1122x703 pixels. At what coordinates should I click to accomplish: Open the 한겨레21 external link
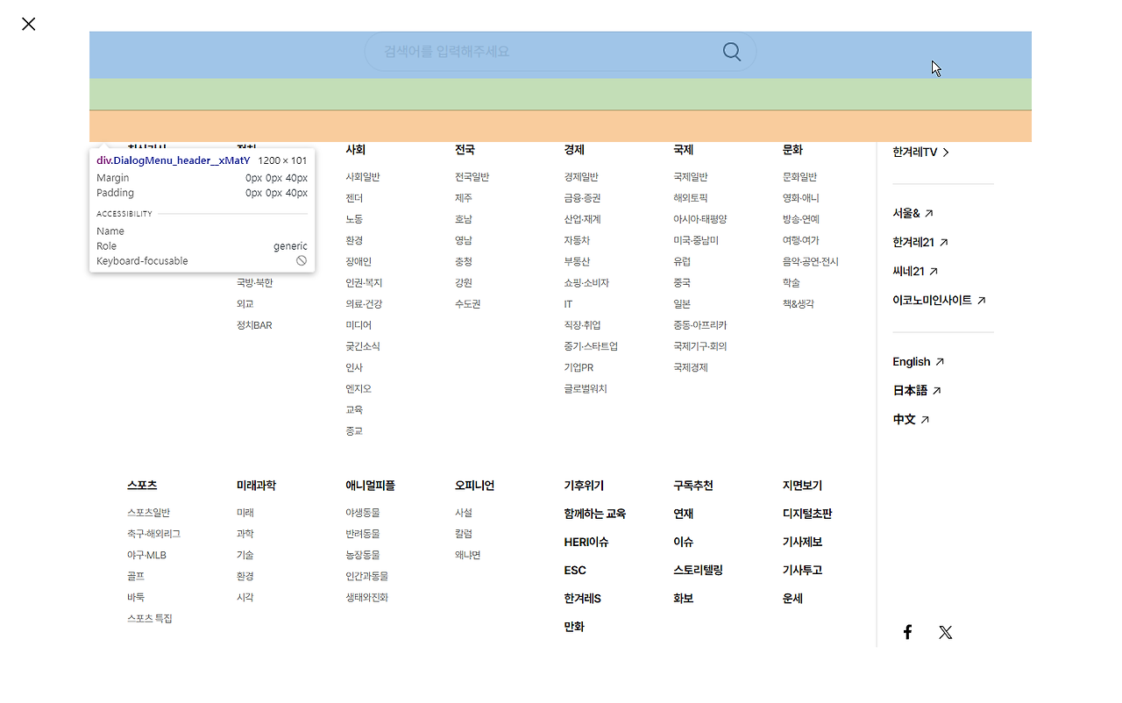[x=920, y=242]
